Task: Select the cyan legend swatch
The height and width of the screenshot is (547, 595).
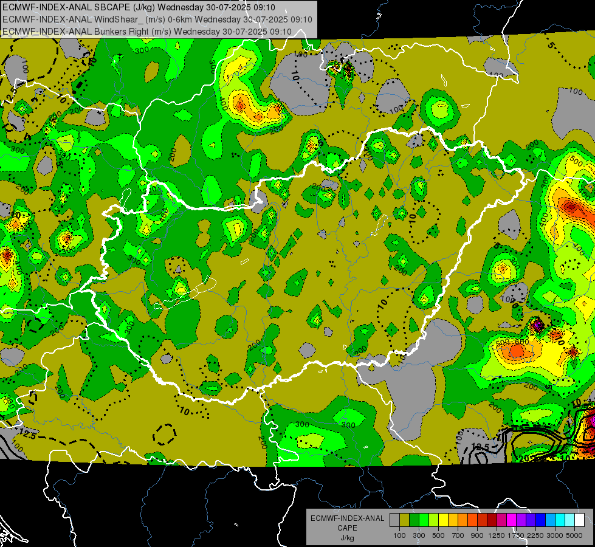Action: point(560,520)
